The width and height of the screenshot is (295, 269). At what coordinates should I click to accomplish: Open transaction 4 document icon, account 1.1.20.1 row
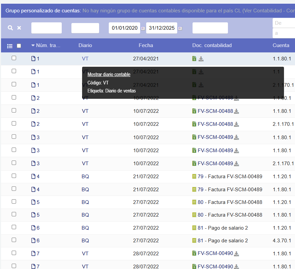click(33, 177)
